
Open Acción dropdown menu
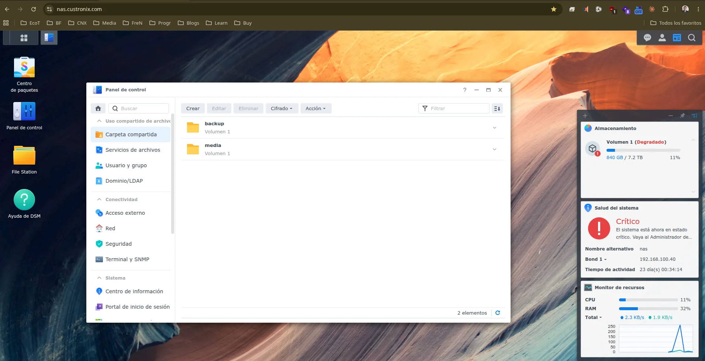coord(316,108)
